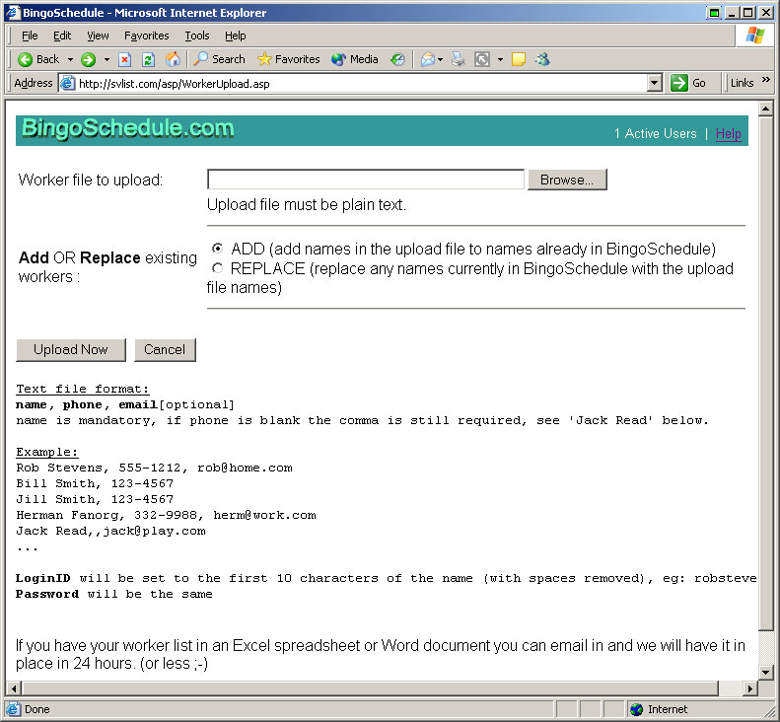Screen dimensions: 780x722
Task: Click the 'Herman Fanorg' example line
Action: pos(166,515)
